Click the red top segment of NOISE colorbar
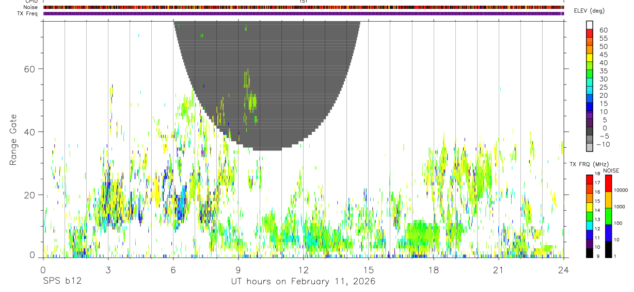The width and height of the screenshot is (634, 292). click(x=608, y=183)
